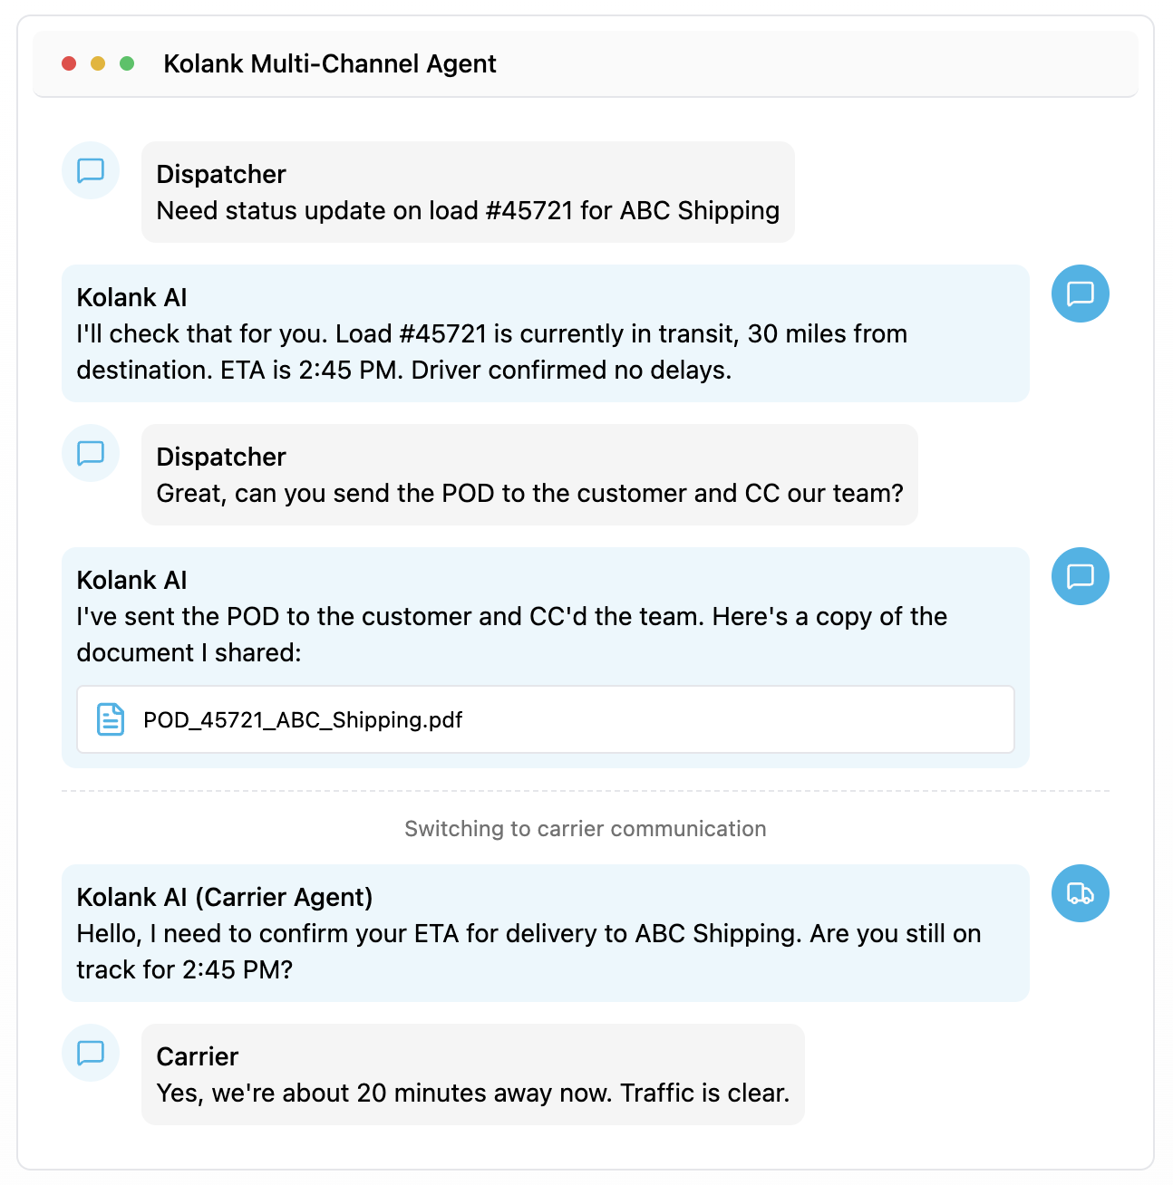This screenshot has height=1185, width=1173.
Task: Click the dashed divider line above the carrier section
Action: click(586, 790)
